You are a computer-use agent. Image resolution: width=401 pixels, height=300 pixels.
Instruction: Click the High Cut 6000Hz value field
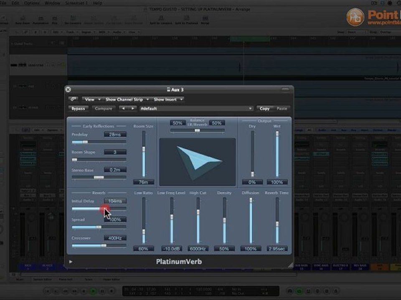pyautogui.click(x=198, y=249)
